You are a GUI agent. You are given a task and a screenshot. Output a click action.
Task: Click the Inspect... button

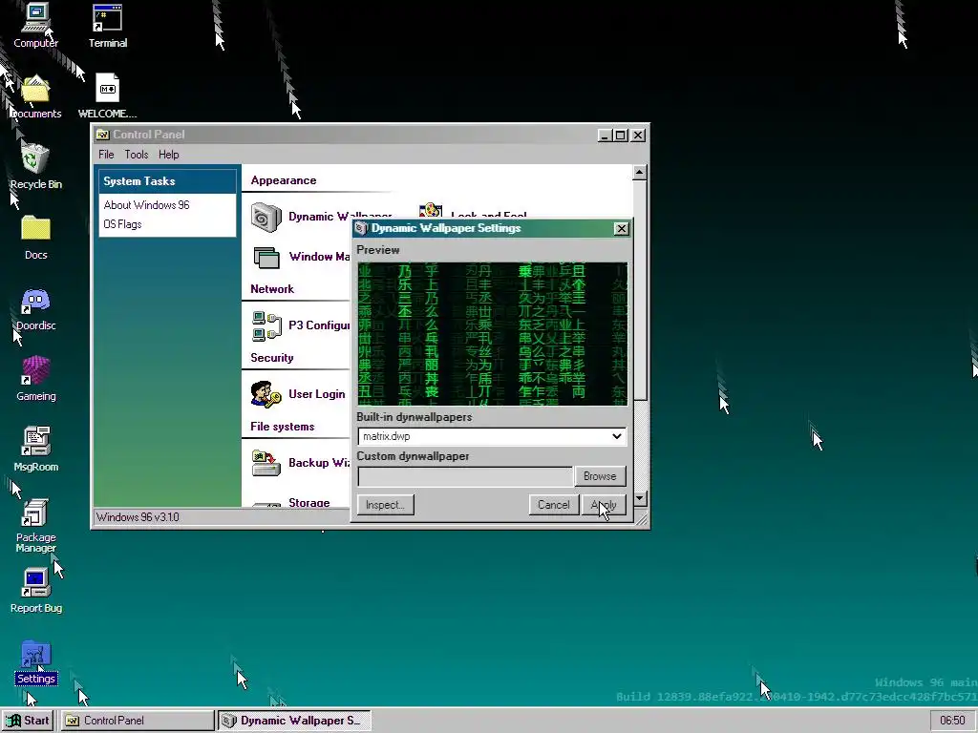click(x=385, y=505)
